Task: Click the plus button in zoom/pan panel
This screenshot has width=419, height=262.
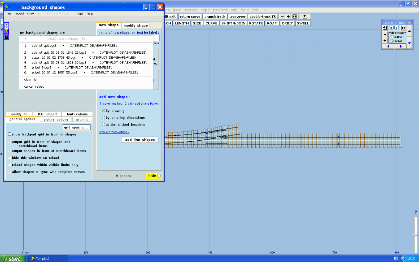Action: click(x=385, y=41)
